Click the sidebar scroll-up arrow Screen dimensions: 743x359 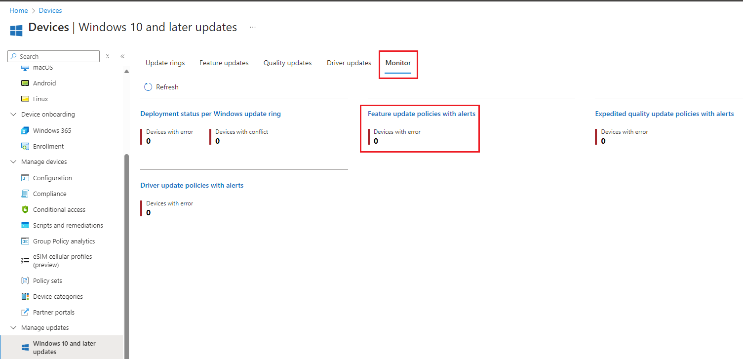click(126, 71)
